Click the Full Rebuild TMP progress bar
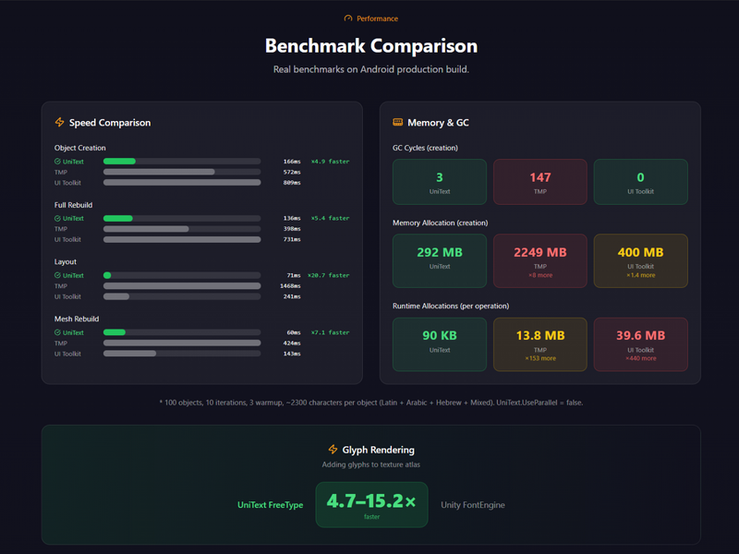The image size is (739, 554). (x=182, y=229)
